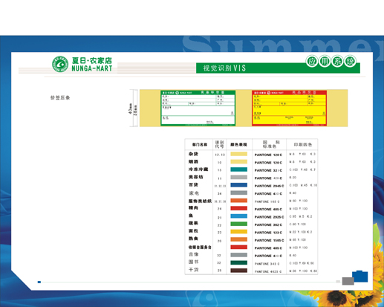
Task: Pick the red swatch in the 精肉 row
Action: click(239, 208)
